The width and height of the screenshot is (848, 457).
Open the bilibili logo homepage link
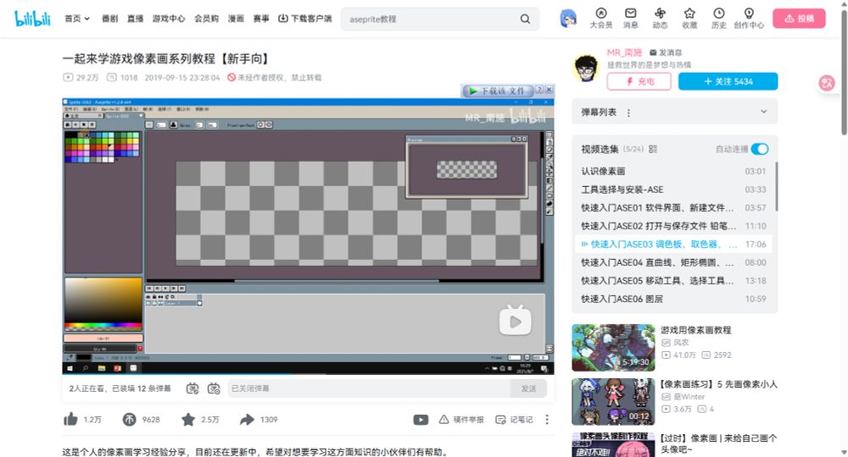coord(32,19)
